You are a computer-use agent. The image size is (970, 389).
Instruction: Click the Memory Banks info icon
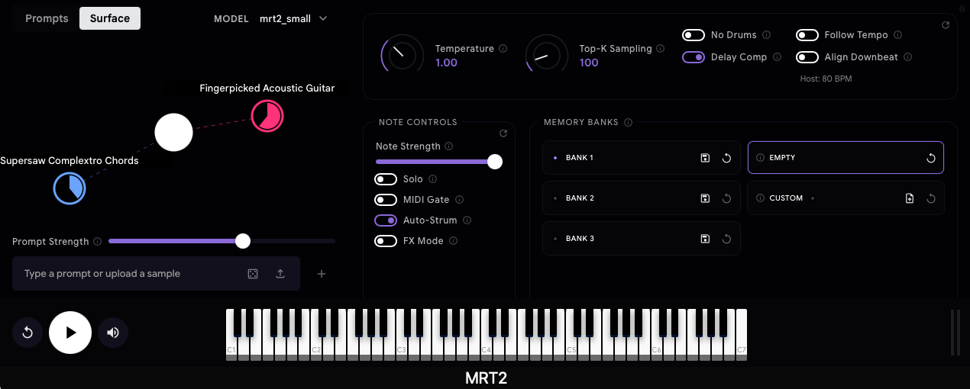[628, 122]
